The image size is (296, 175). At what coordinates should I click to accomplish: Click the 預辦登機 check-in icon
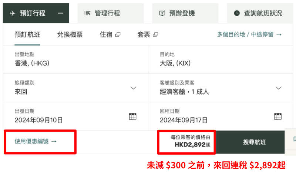(x=162, y=13)
